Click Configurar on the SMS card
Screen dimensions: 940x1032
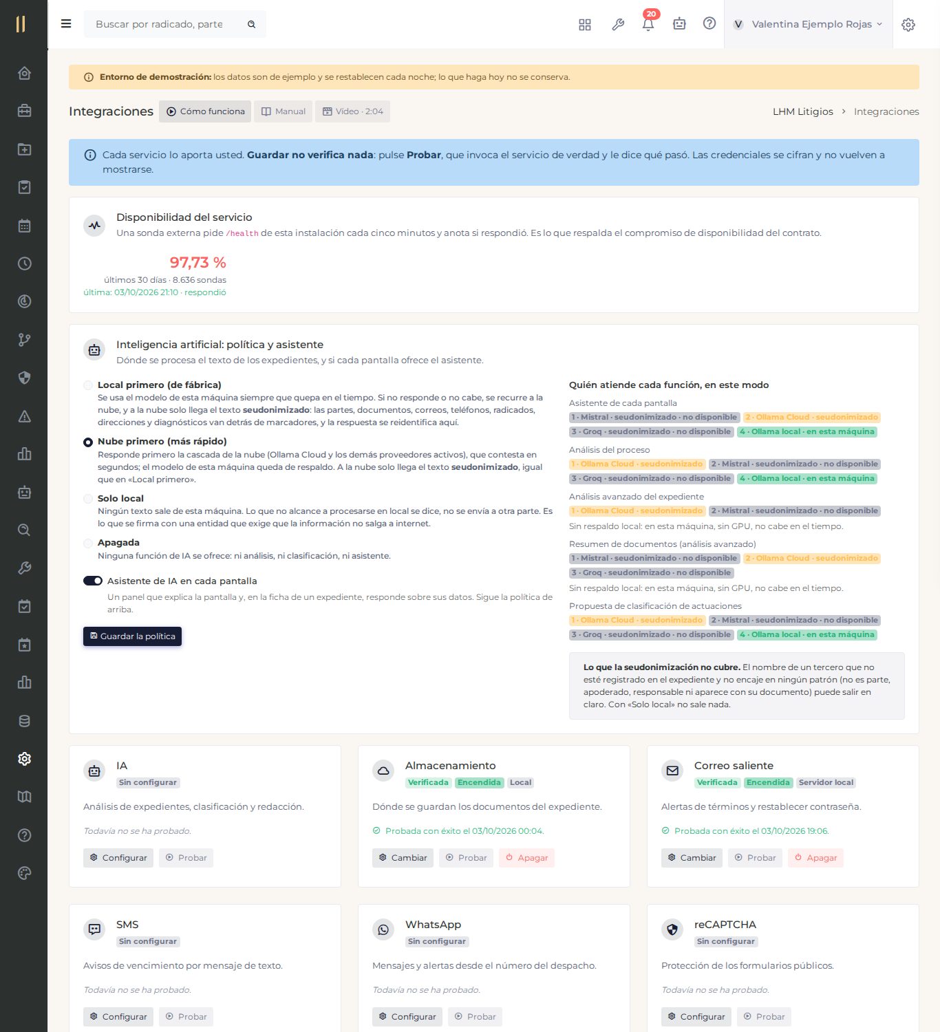tap(118, 1017)
